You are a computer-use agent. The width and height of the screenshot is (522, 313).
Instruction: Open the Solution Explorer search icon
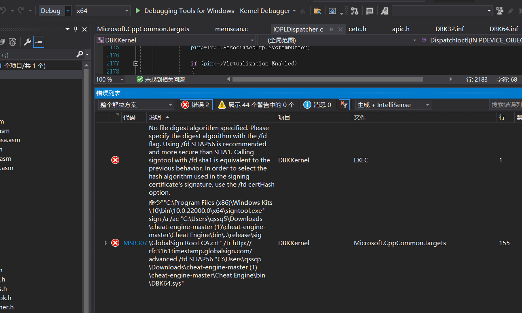click(80, 54)
